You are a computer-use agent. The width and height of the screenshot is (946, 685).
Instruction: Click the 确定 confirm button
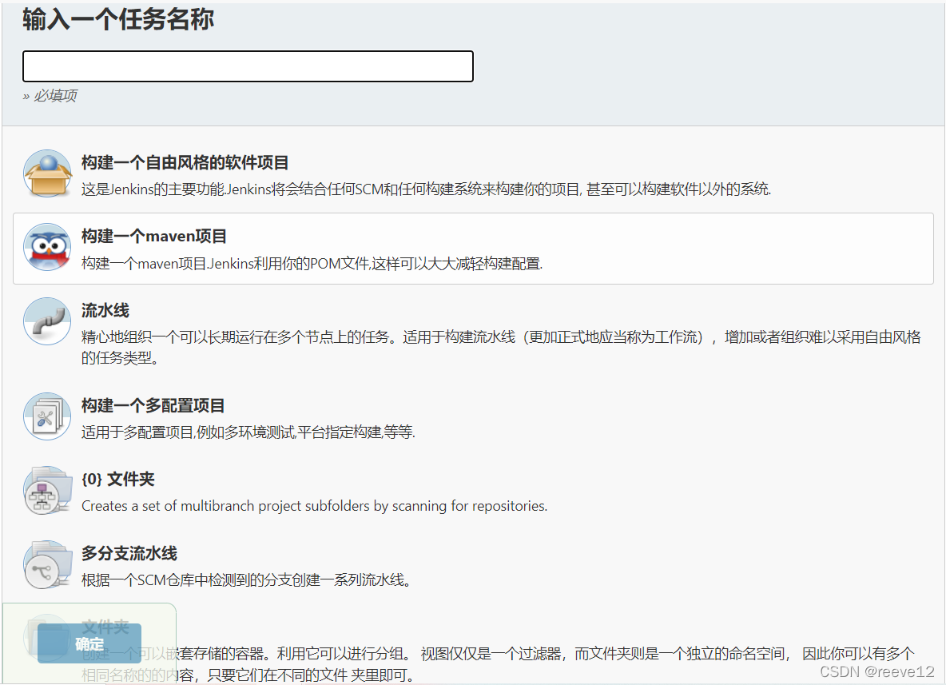[89, 643]
